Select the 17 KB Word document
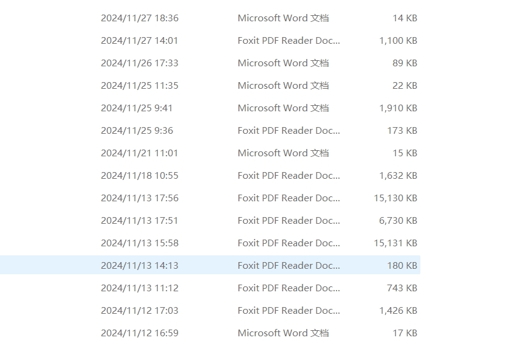The width and height of the screenshot is (520, 346). pos(283,333)
